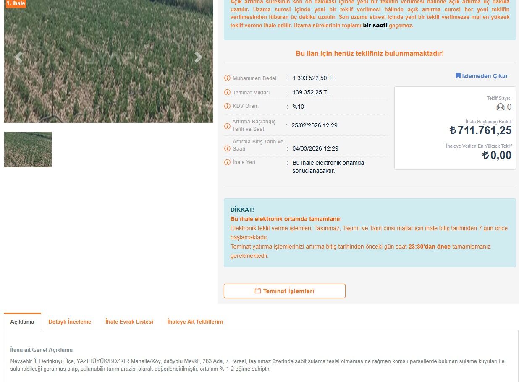
Task: Show the next photo with right arrow
Action: point(198,57)
